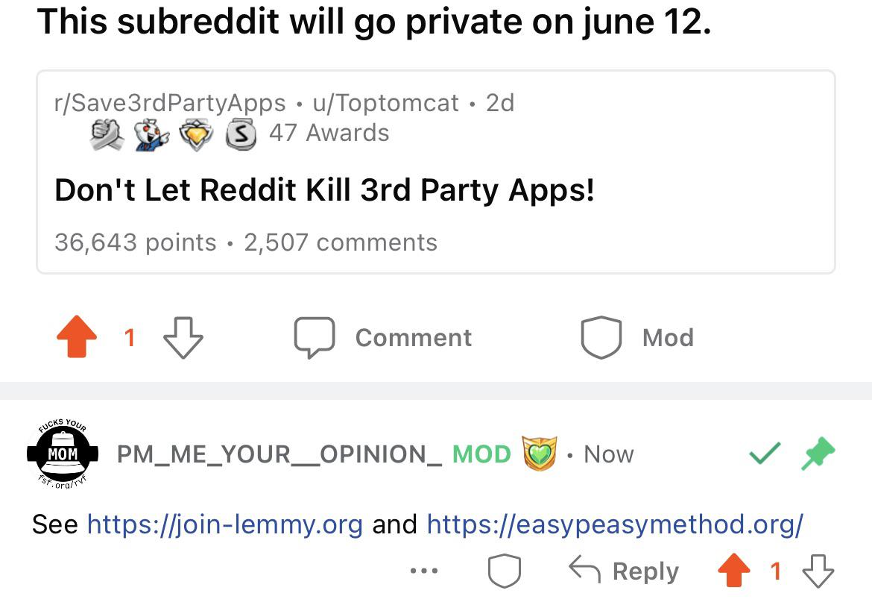Open Mod tools shield for the post

coord(601,338)
